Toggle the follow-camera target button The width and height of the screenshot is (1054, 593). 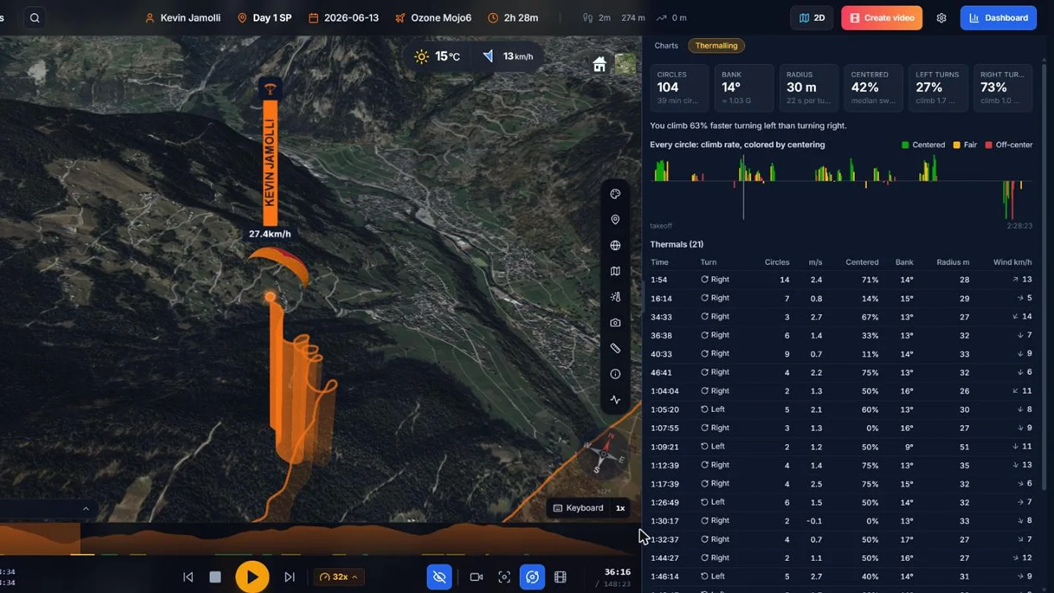(532, 577)
